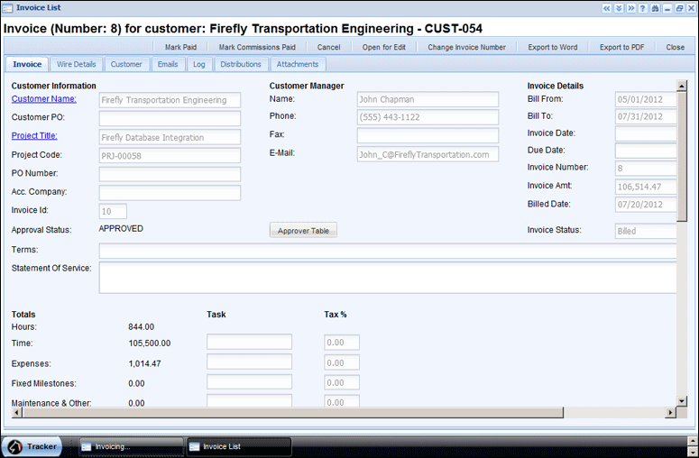Open the Attachments tab
Viewport: 699px width, 458px height.
298,64
